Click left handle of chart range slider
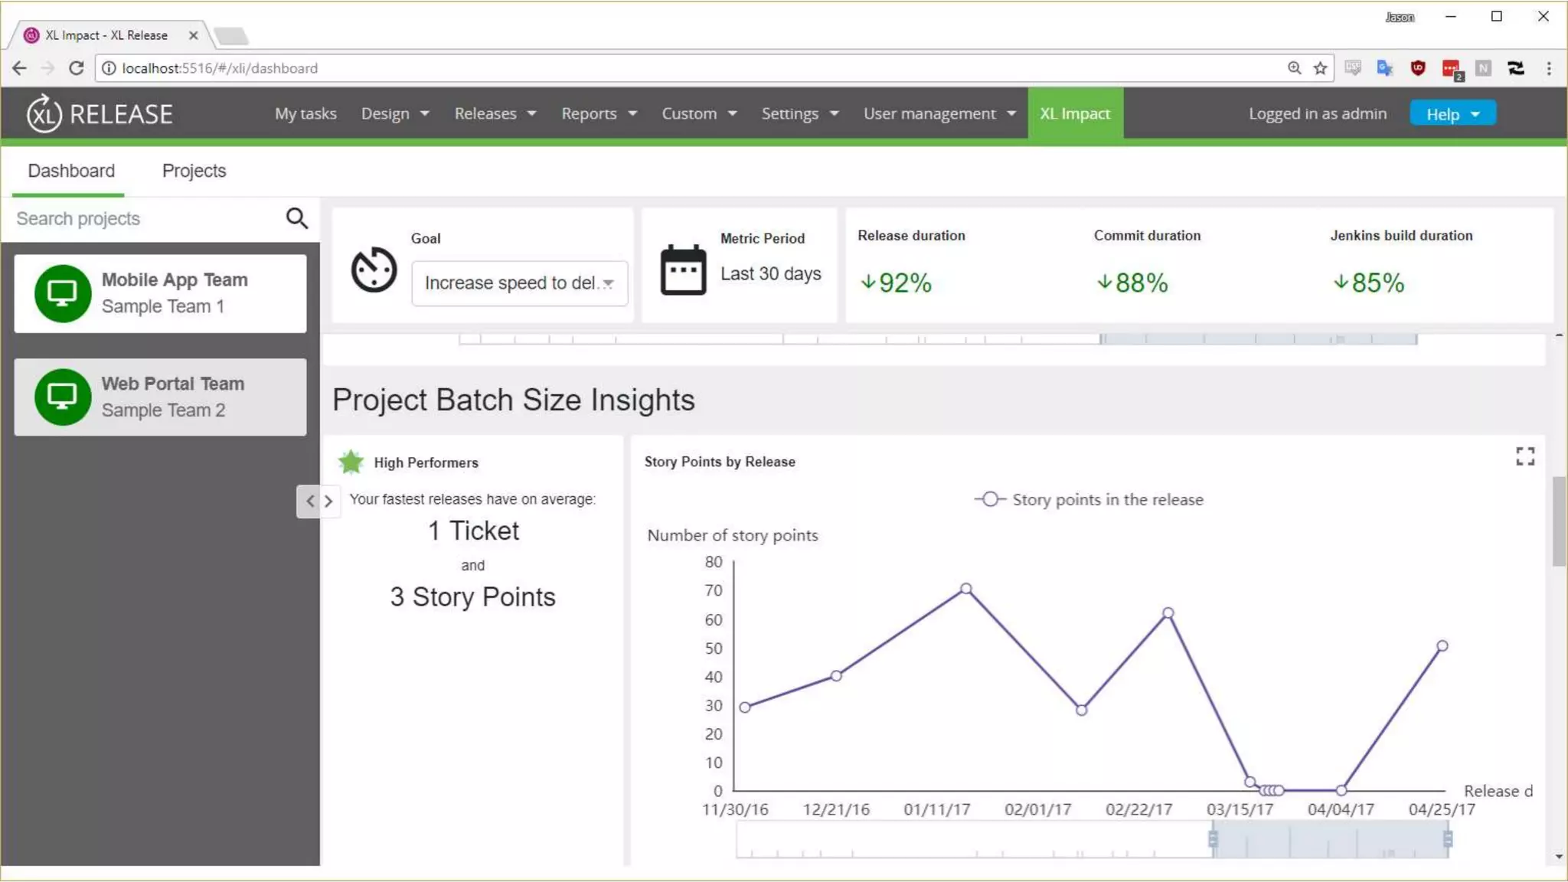This screenshot has width=1568, height=882. pos(1213,839)
